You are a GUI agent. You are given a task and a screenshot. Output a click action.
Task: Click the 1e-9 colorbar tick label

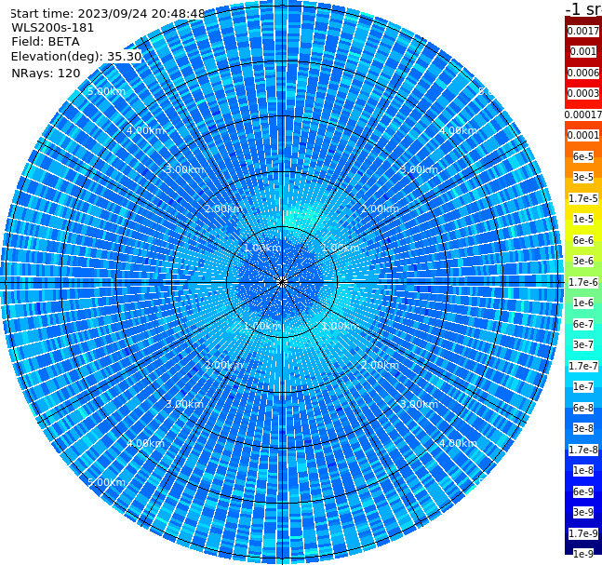(x=583, y=554)
